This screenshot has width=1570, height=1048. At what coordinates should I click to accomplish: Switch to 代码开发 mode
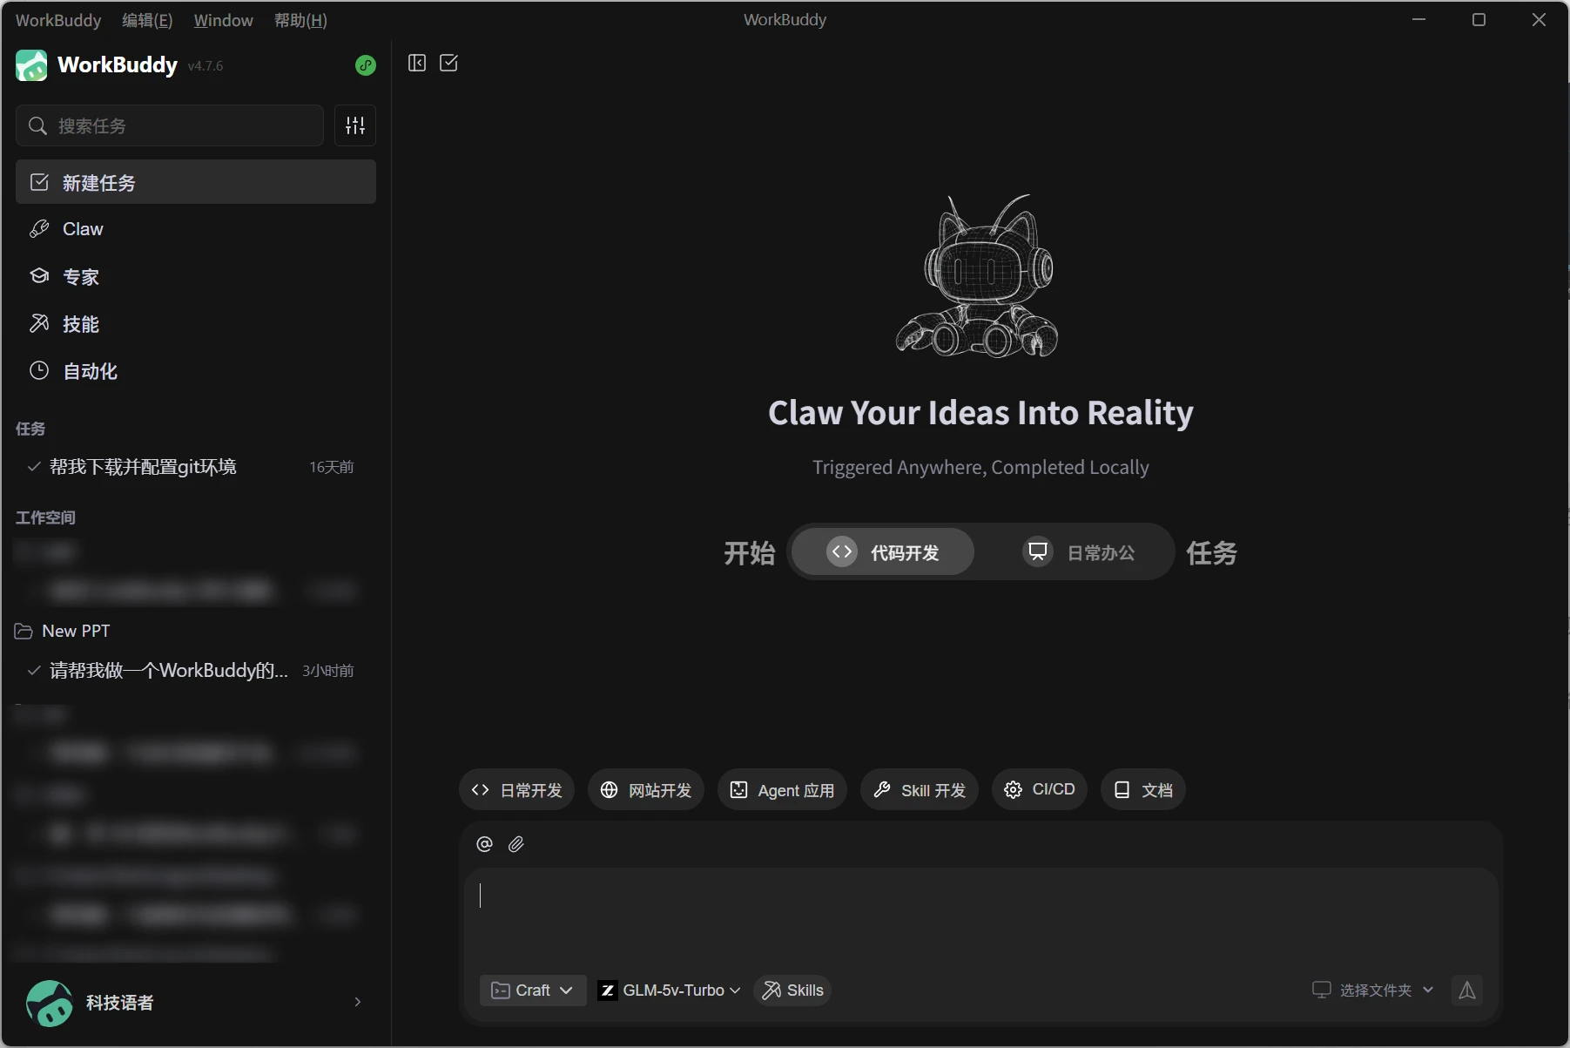[883, 552]
